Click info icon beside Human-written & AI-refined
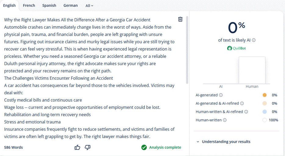The height and width of the screenshot is (156, 285). 246,112
